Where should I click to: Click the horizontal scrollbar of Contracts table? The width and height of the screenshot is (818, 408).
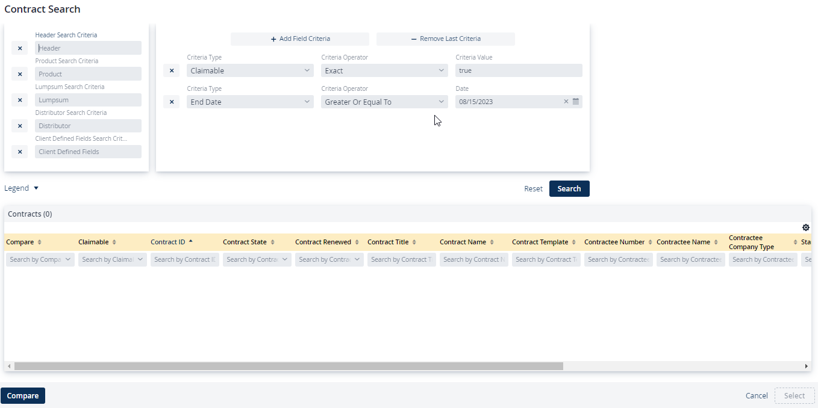coord(288,366)
